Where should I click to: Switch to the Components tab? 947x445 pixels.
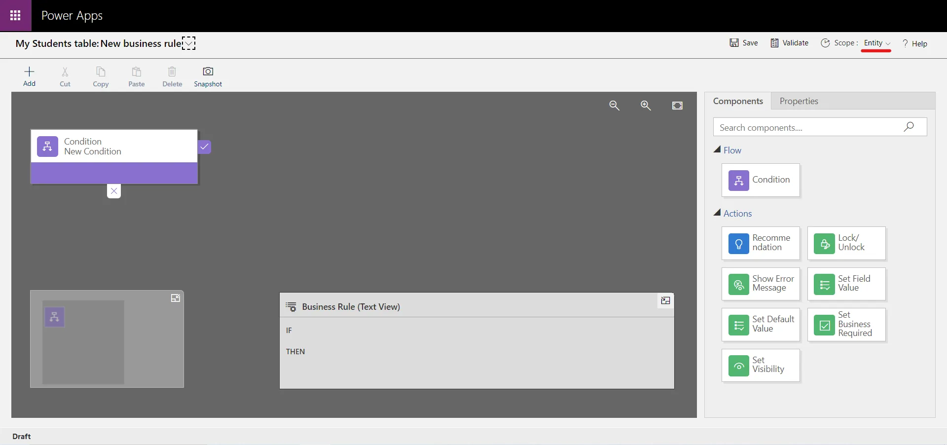pos(738,101)
